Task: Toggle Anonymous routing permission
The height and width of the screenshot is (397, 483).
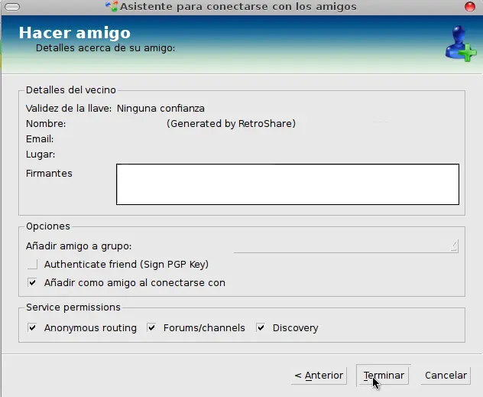Action: coord(33,327)
